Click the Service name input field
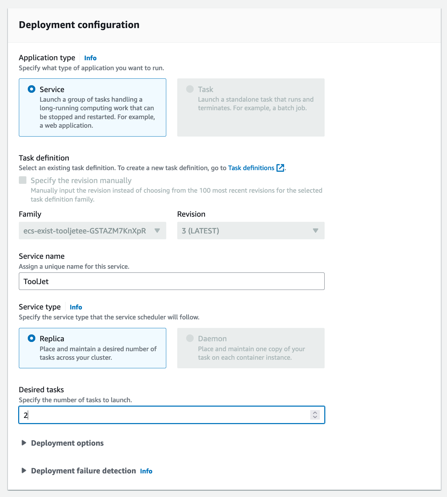447x497 pixels. (171, 281)
